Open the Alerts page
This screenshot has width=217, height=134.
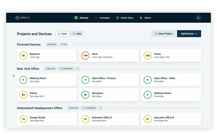pos(145,18)
